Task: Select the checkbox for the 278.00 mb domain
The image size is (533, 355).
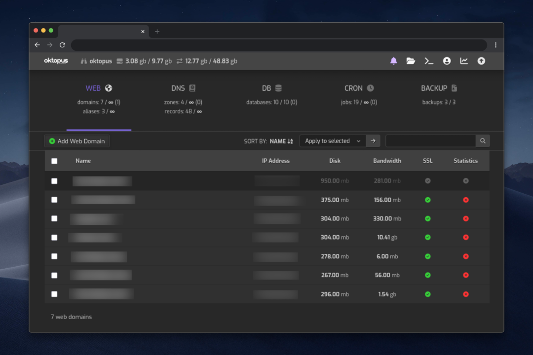Action: tap(54, 256)
